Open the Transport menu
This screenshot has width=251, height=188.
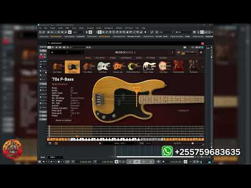coord(90,28)
